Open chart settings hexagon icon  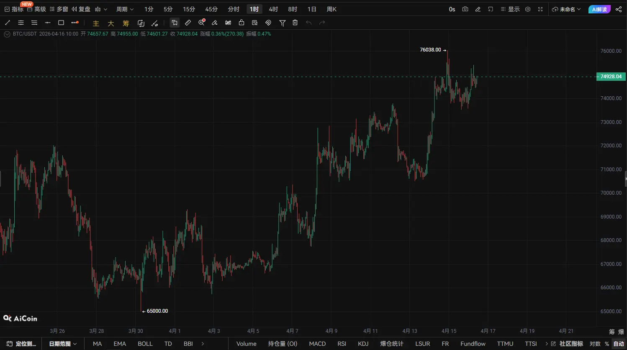click(x=528, y=9)
